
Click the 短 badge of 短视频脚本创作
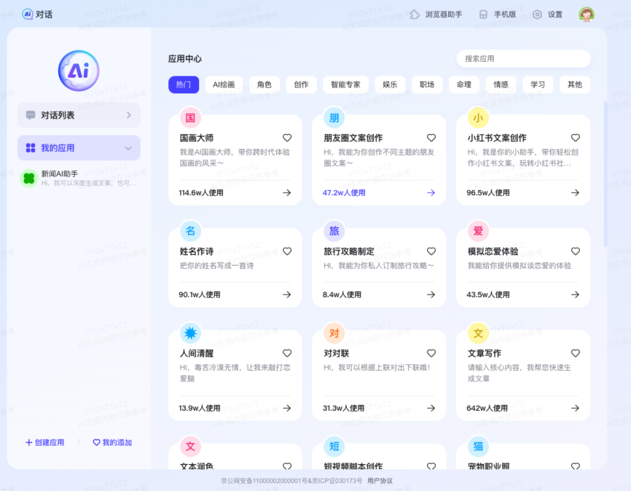point(335,446)
